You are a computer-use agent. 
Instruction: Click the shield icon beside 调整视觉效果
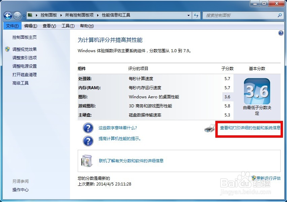coord(7,49)
